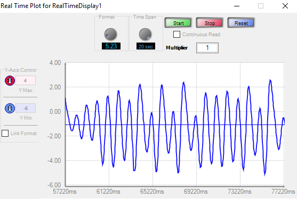Reset the plot with Reset button

(241, 23)
